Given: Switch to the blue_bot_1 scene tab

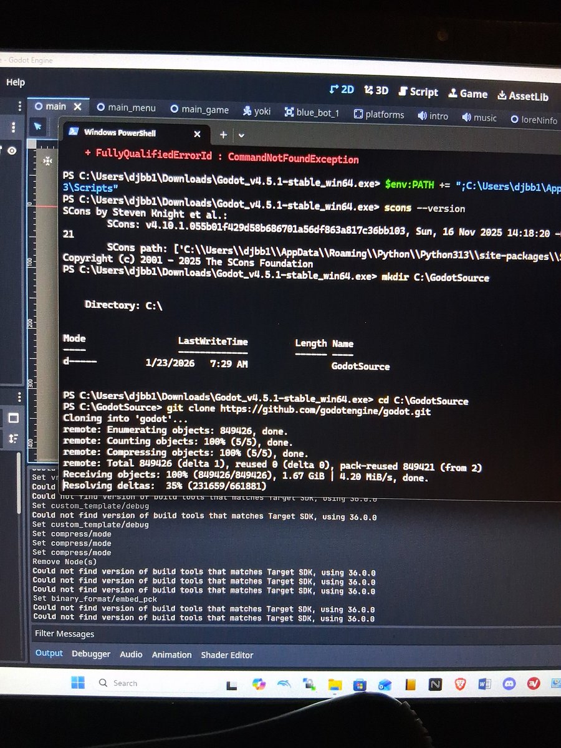Looking at the screenshot, I should (312, 113).
